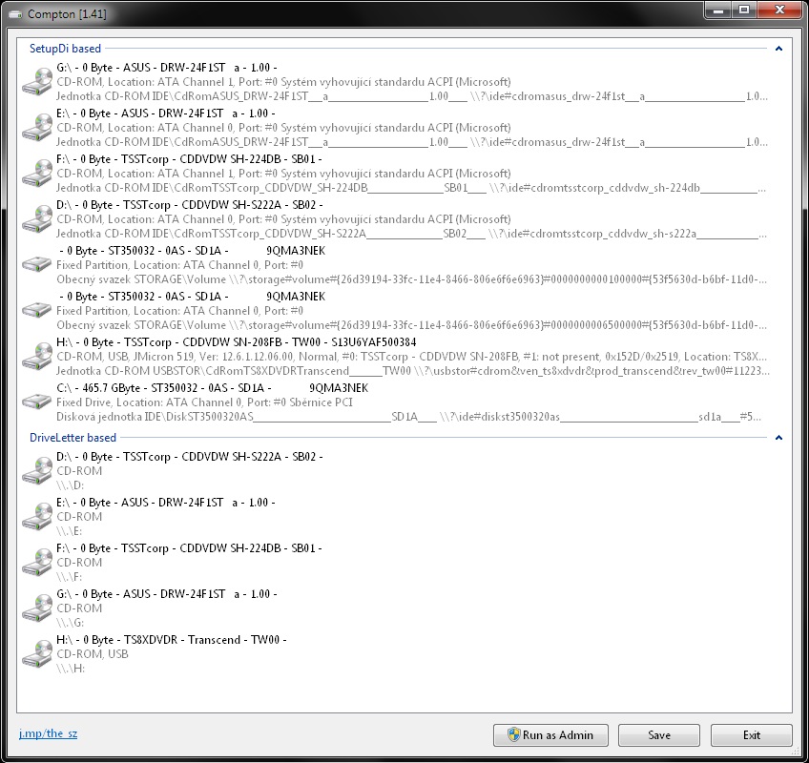Click 'CD-ROM, USB, JMicron 519' detail line
809x763 pixels.
point(412,357)
